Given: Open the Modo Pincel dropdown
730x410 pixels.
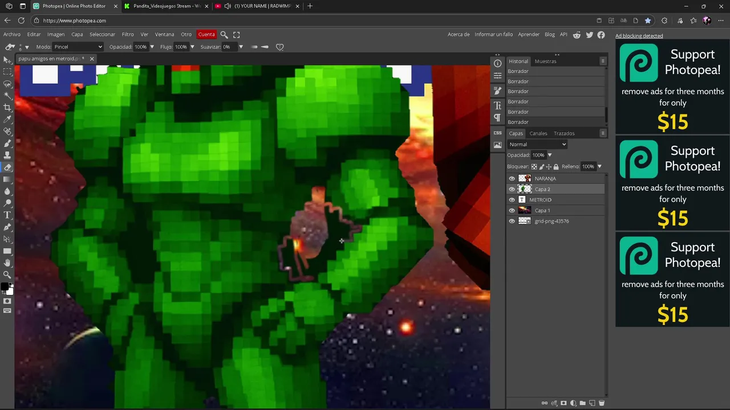Looking at the screenshot, I should pos(78,47).
